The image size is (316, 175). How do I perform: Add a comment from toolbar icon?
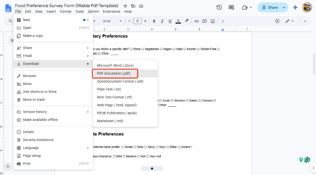click(x=205, y=21)
